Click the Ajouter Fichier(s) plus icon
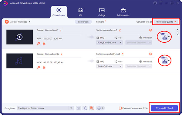 (7, 22)
